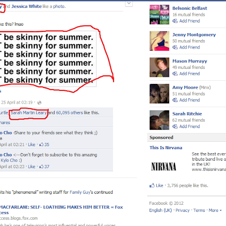
Task: Expand the More footer menu
Action: click(215, 210)
